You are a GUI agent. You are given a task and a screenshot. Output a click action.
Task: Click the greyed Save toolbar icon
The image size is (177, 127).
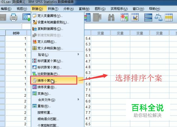pyautogui.click(x=3, y=17)
